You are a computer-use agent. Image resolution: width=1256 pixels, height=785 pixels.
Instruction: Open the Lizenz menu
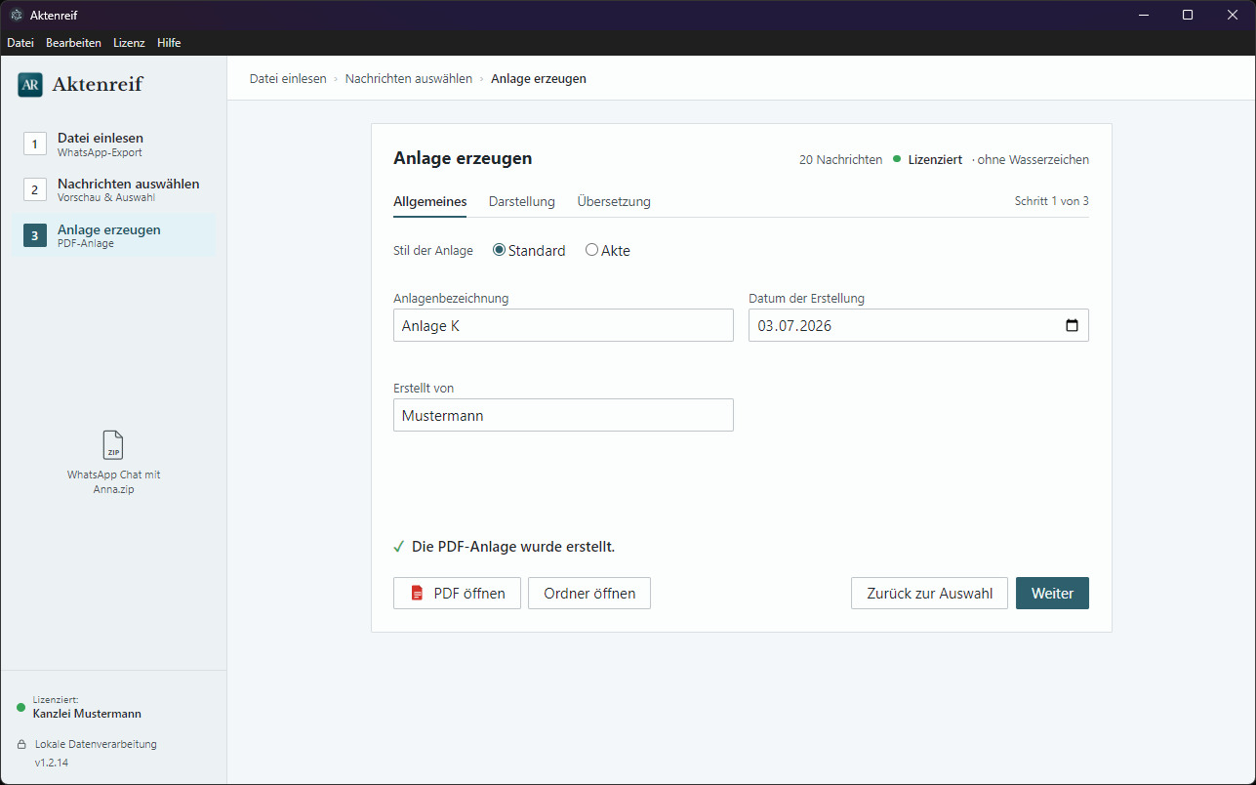pyautogui.click(x=129, y=43)
